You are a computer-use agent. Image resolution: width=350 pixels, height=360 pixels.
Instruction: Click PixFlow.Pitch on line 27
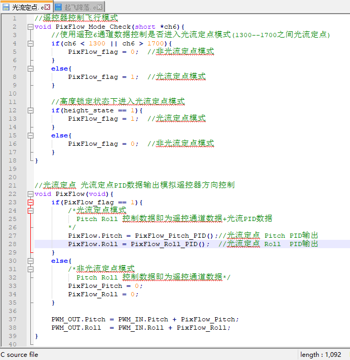click(95, 236)
